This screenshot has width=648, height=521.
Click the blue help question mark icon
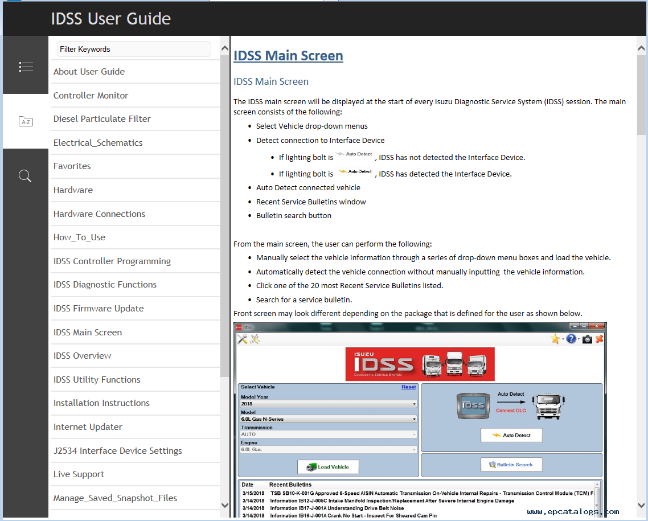tap(571, 339)
